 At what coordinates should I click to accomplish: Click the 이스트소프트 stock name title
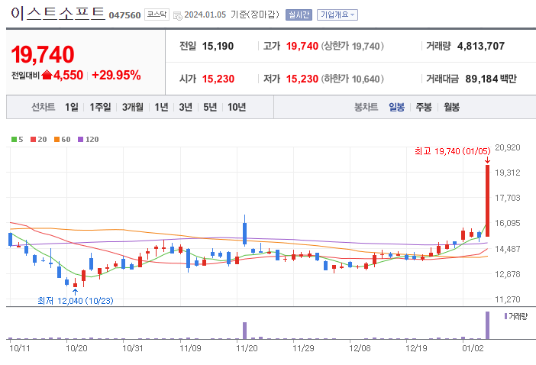[x=57, y=13]
